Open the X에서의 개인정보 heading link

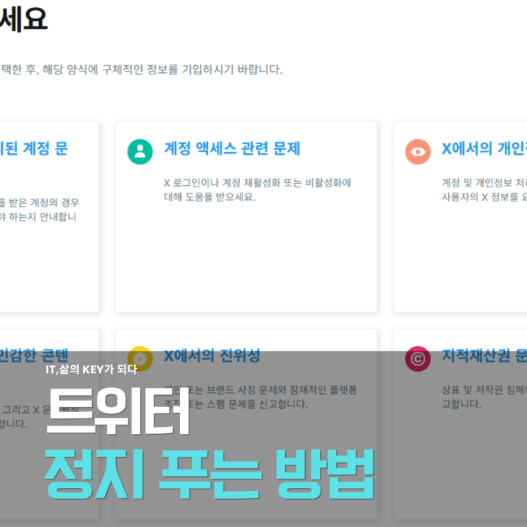click(484, 148)
